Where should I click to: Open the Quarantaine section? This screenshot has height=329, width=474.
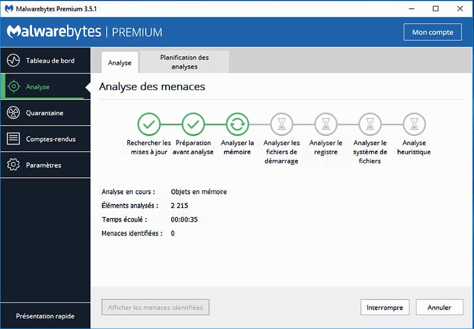[x=46, y=113]
